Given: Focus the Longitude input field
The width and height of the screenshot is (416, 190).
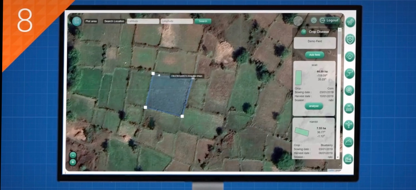Looking at the screenshot, I should click(177, 21).
